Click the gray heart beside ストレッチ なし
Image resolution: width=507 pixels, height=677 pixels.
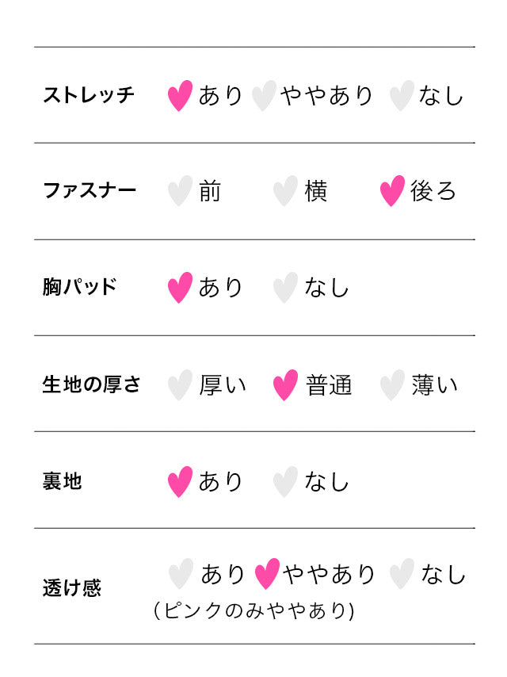[x=402, y=96]
